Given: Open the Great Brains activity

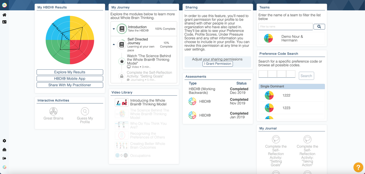Looking at the screenshot, I should (53, 113).
